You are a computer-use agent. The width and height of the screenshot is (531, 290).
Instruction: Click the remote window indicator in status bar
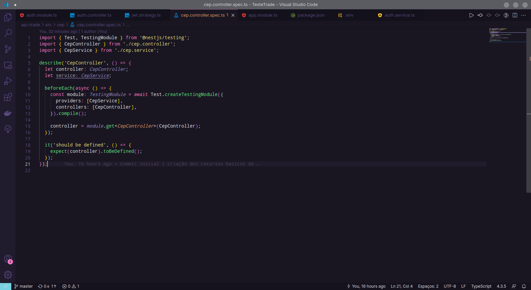(x=6, y=286)
